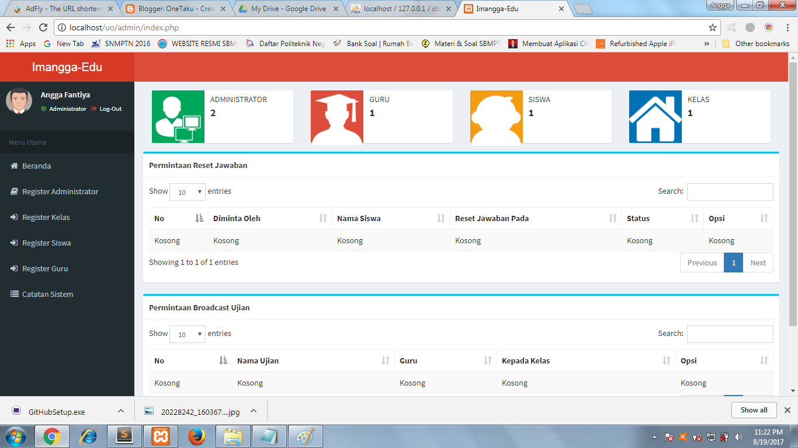Sort Broadcast Ujian table by No
The image size is (798, 448).
click(x=191, y=360)
